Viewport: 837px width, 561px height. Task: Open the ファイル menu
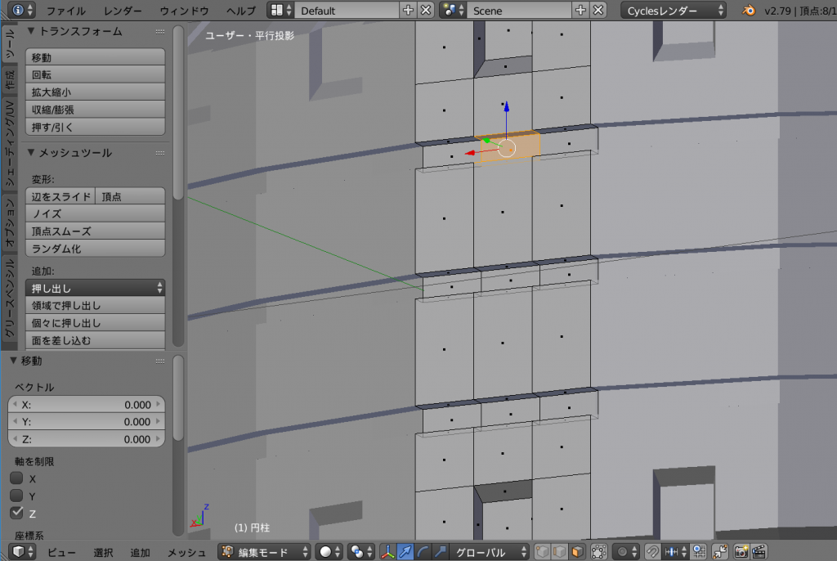tap(65, 11)
